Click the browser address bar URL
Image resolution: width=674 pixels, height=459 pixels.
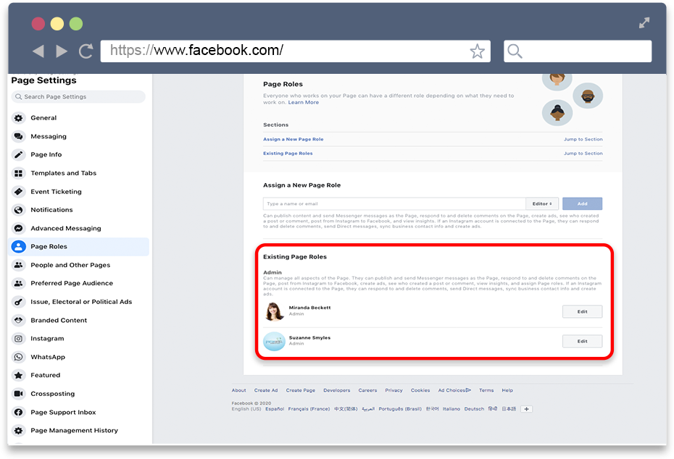[196, 50]
